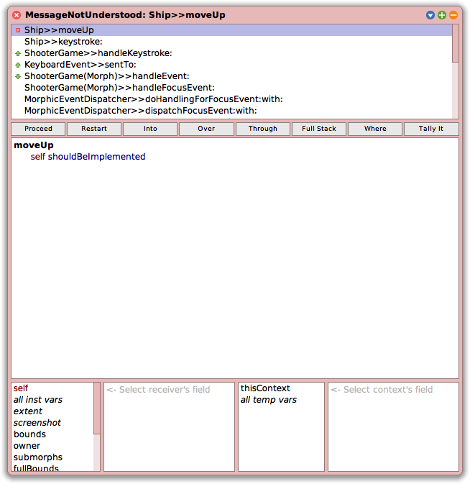This screenshot has height=484, width=470.
Task: Select all temp vars in the context list
Action: [x=281, y=400]
